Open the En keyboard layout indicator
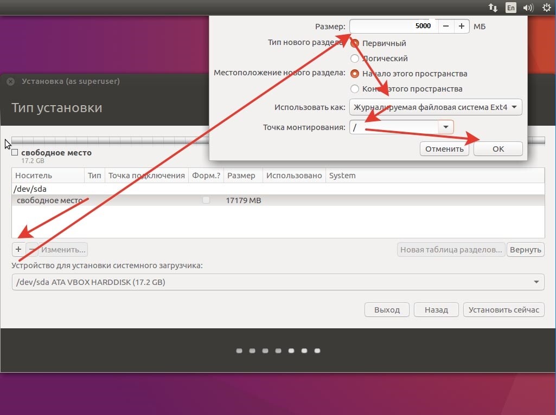The height and width of the screenshot is (415, 556). (510, 8)
